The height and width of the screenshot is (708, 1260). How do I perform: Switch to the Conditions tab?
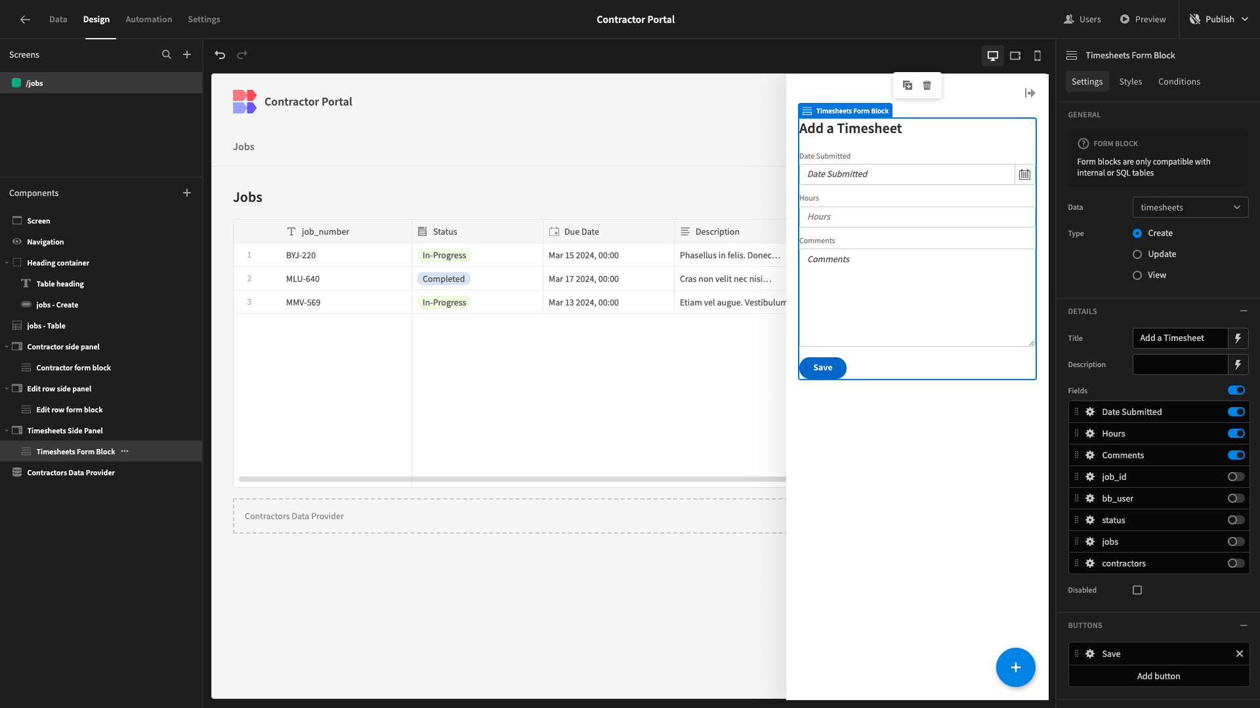tap(1179, 81)
